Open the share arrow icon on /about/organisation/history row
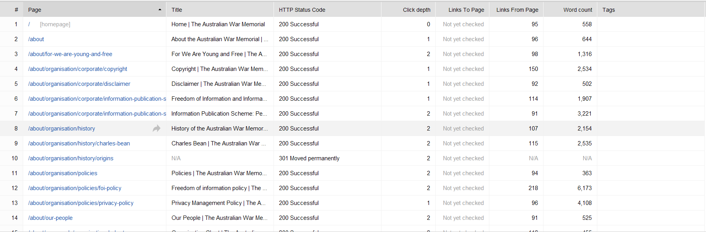The image size is (706, 232). point(156,128)
